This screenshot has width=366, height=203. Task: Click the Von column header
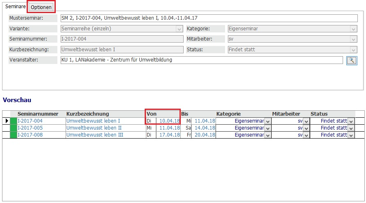(152, 114)
